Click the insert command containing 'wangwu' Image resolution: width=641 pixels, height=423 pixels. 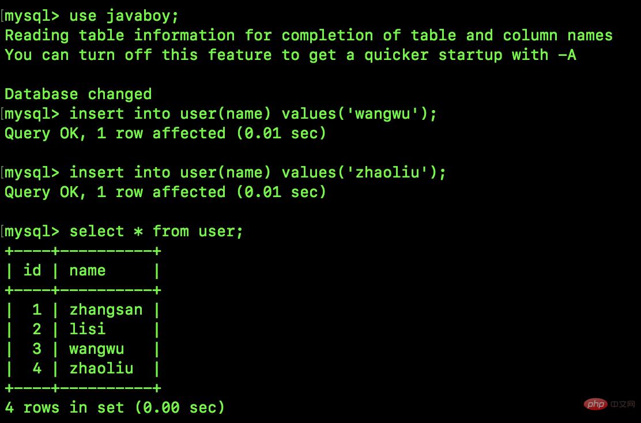253,114
